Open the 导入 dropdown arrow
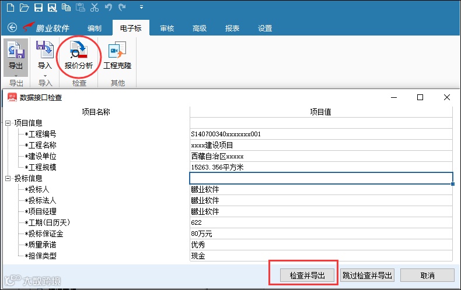The width and height of the screenshot is (461, 290). click(x=45, y=76)
